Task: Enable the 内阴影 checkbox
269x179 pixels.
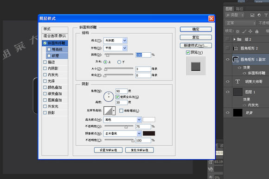Action: [x=45, y=68]
